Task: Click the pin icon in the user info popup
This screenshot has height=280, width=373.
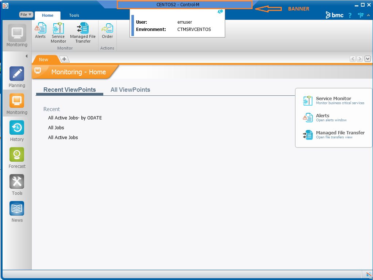Action: point(220,11)
